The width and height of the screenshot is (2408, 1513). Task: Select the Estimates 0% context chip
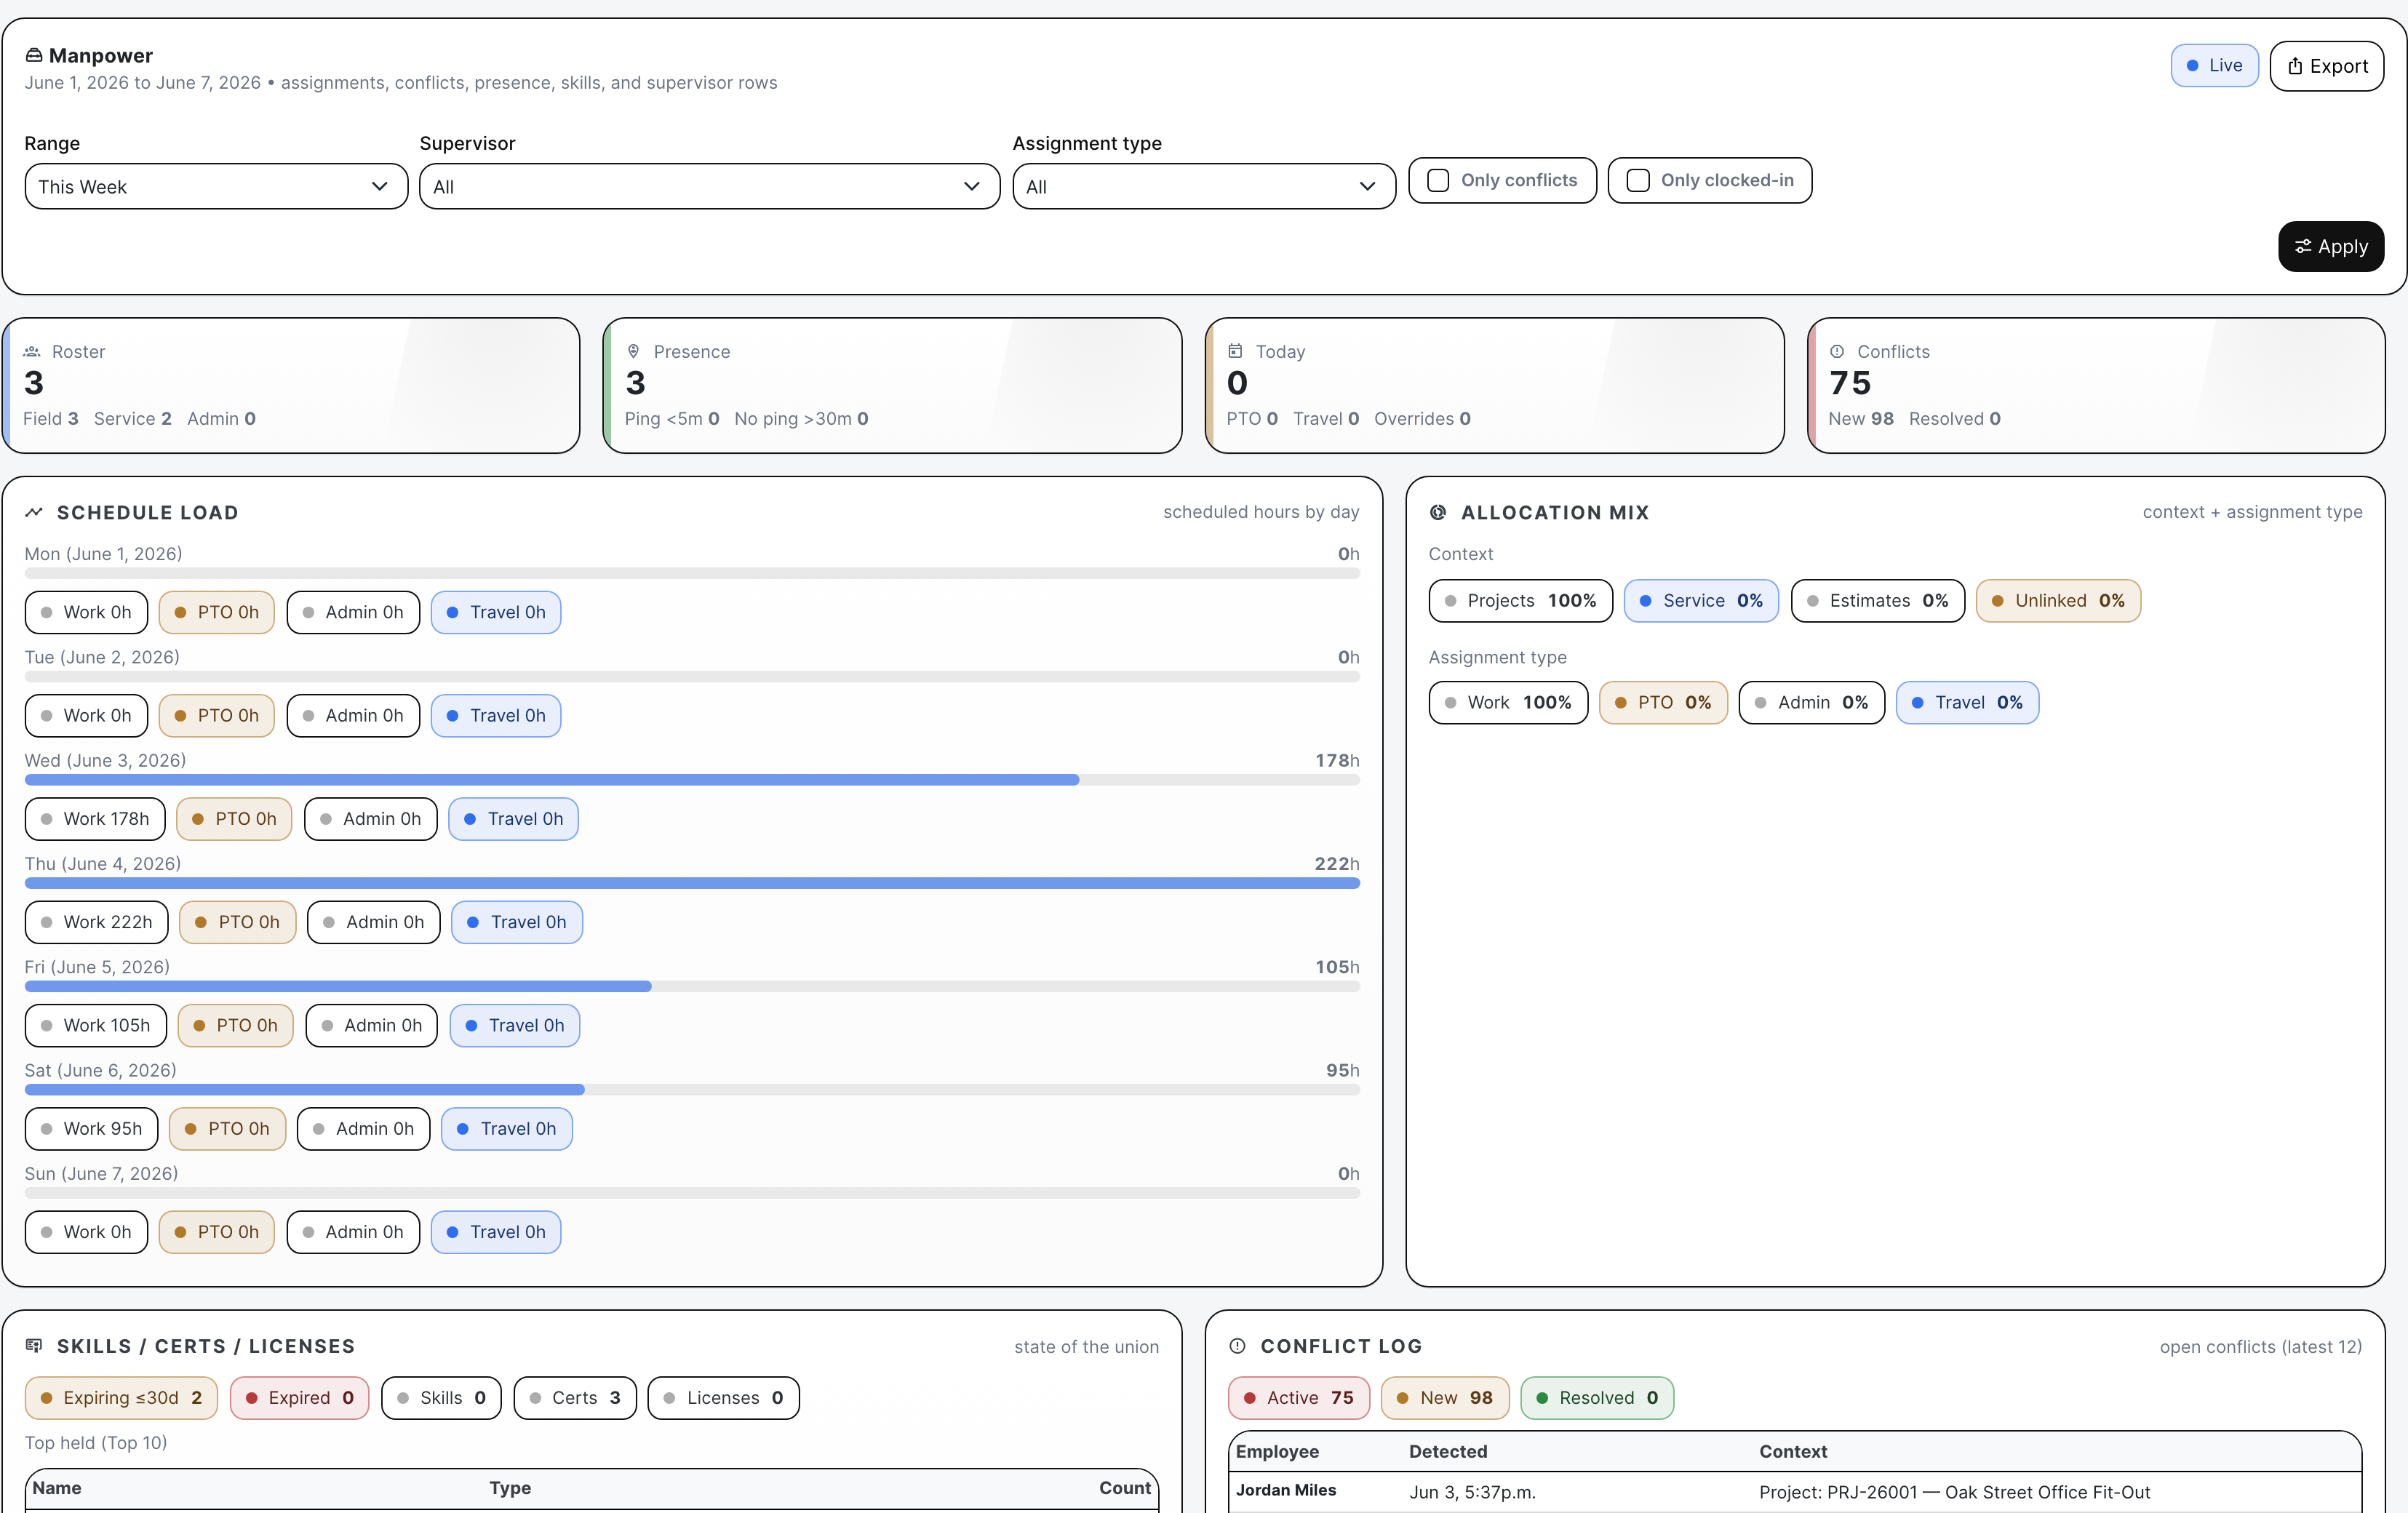pos(1877,601)
